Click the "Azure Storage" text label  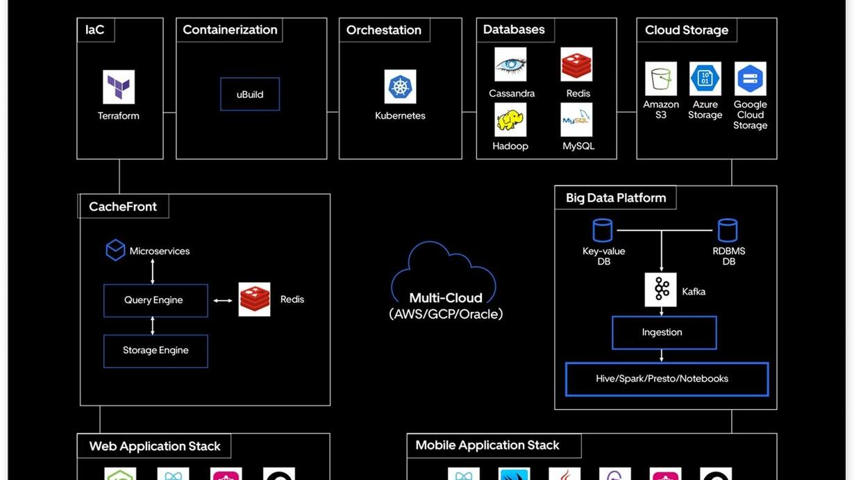(705, 110)
